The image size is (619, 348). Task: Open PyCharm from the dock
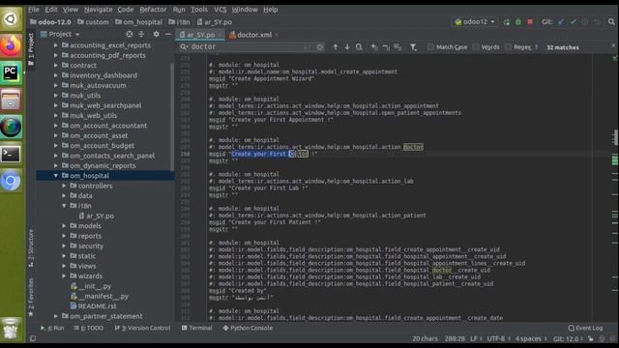pyautogui.click(x=11, y=73)
